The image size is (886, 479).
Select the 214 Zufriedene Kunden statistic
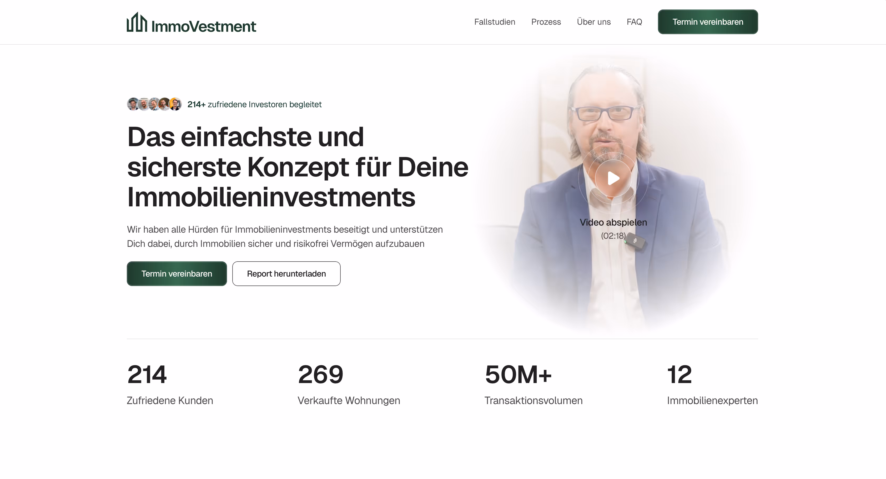170,384
